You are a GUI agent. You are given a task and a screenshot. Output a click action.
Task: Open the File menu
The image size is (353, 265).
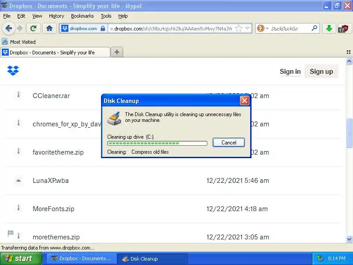click(7, 16)
